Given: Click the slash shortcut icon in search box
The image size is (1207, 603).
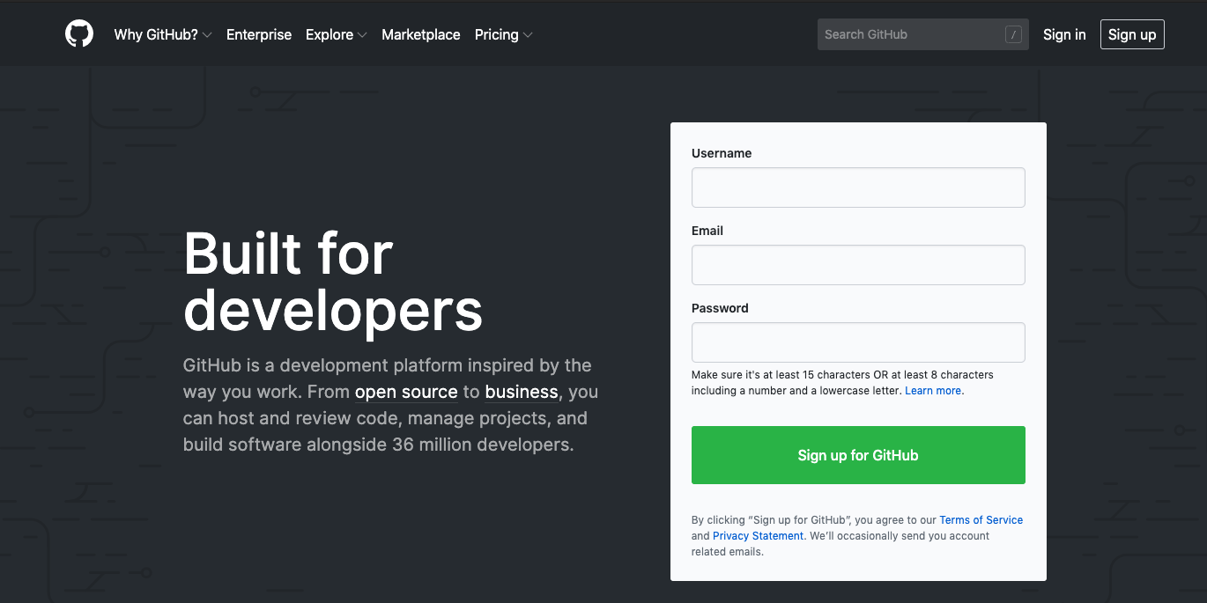Looking at the screenshot, I should (x=1013, y=34).
